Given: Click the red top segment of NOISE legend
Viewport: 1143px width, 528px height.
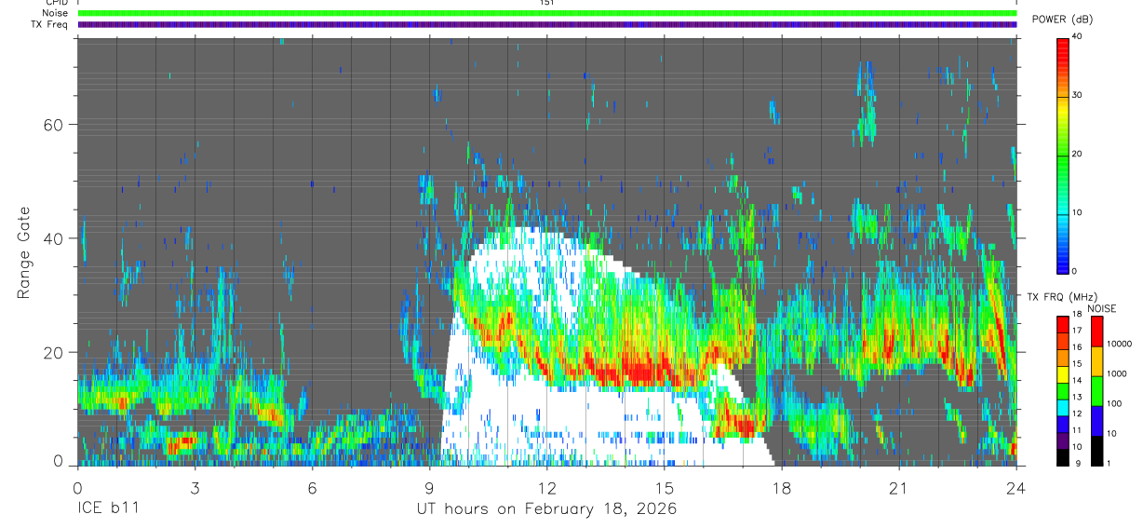Looking at the screenshot, I should click(x=1097, y=332).
